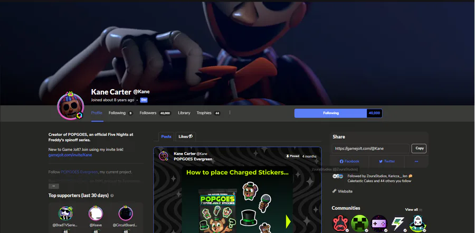
Task: Open the Trophies tab
Action: point(208,113)
